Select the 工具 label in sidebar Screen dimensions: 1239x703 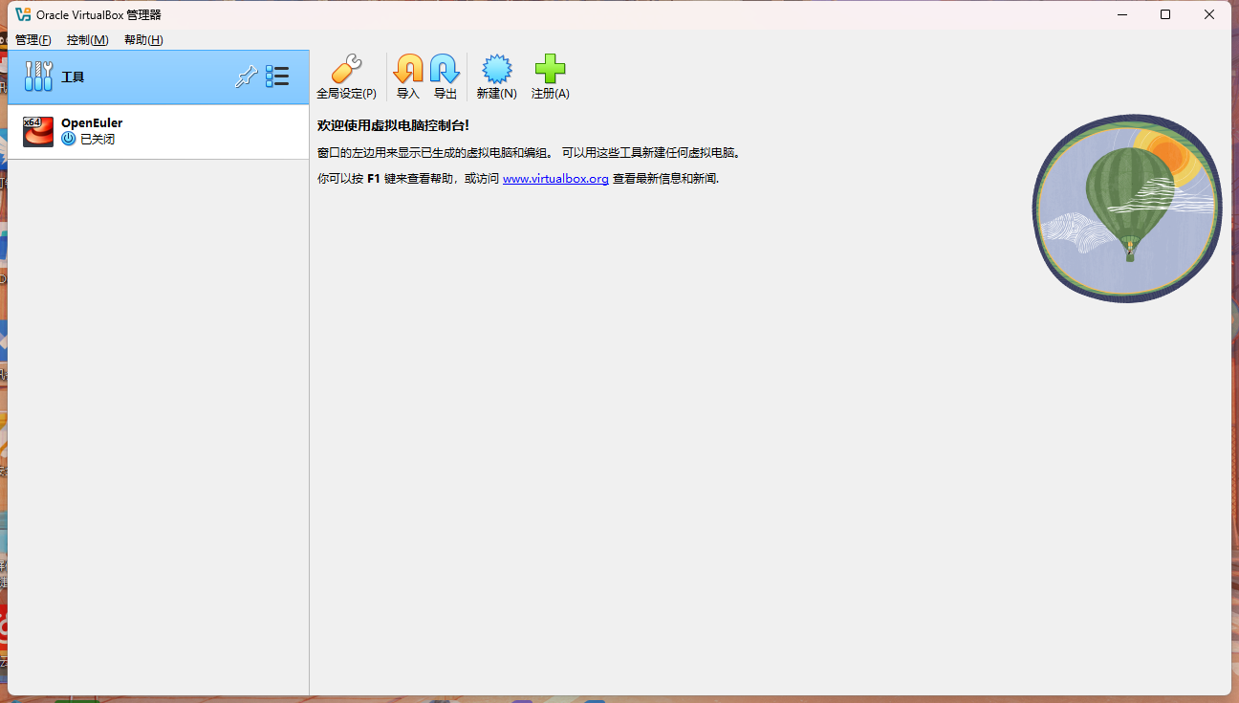[73, 77]
